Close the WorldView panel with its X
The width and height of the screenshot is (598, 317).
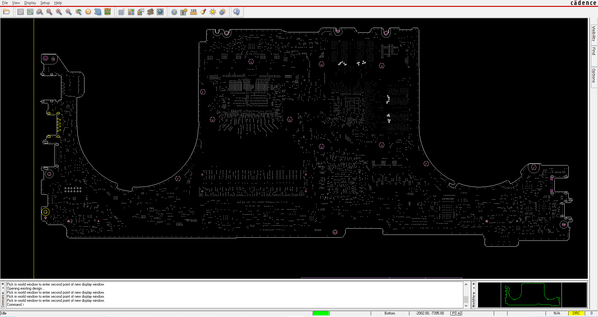click(x=474, y=284)
